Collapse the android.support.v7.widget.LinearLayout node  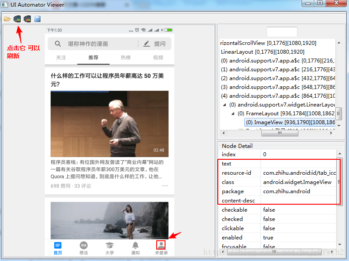coord(225,105)
